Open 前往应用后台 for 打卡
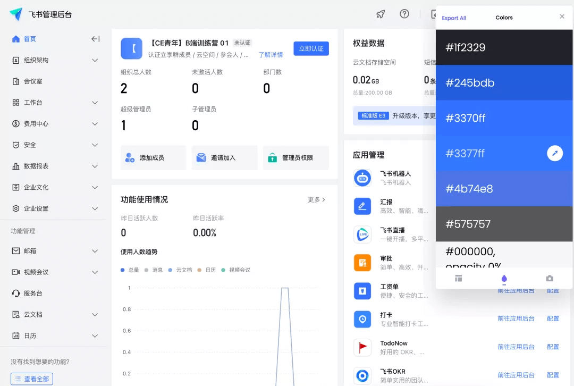The height and width of the screenshot is (386, 574). coord(516,318)
